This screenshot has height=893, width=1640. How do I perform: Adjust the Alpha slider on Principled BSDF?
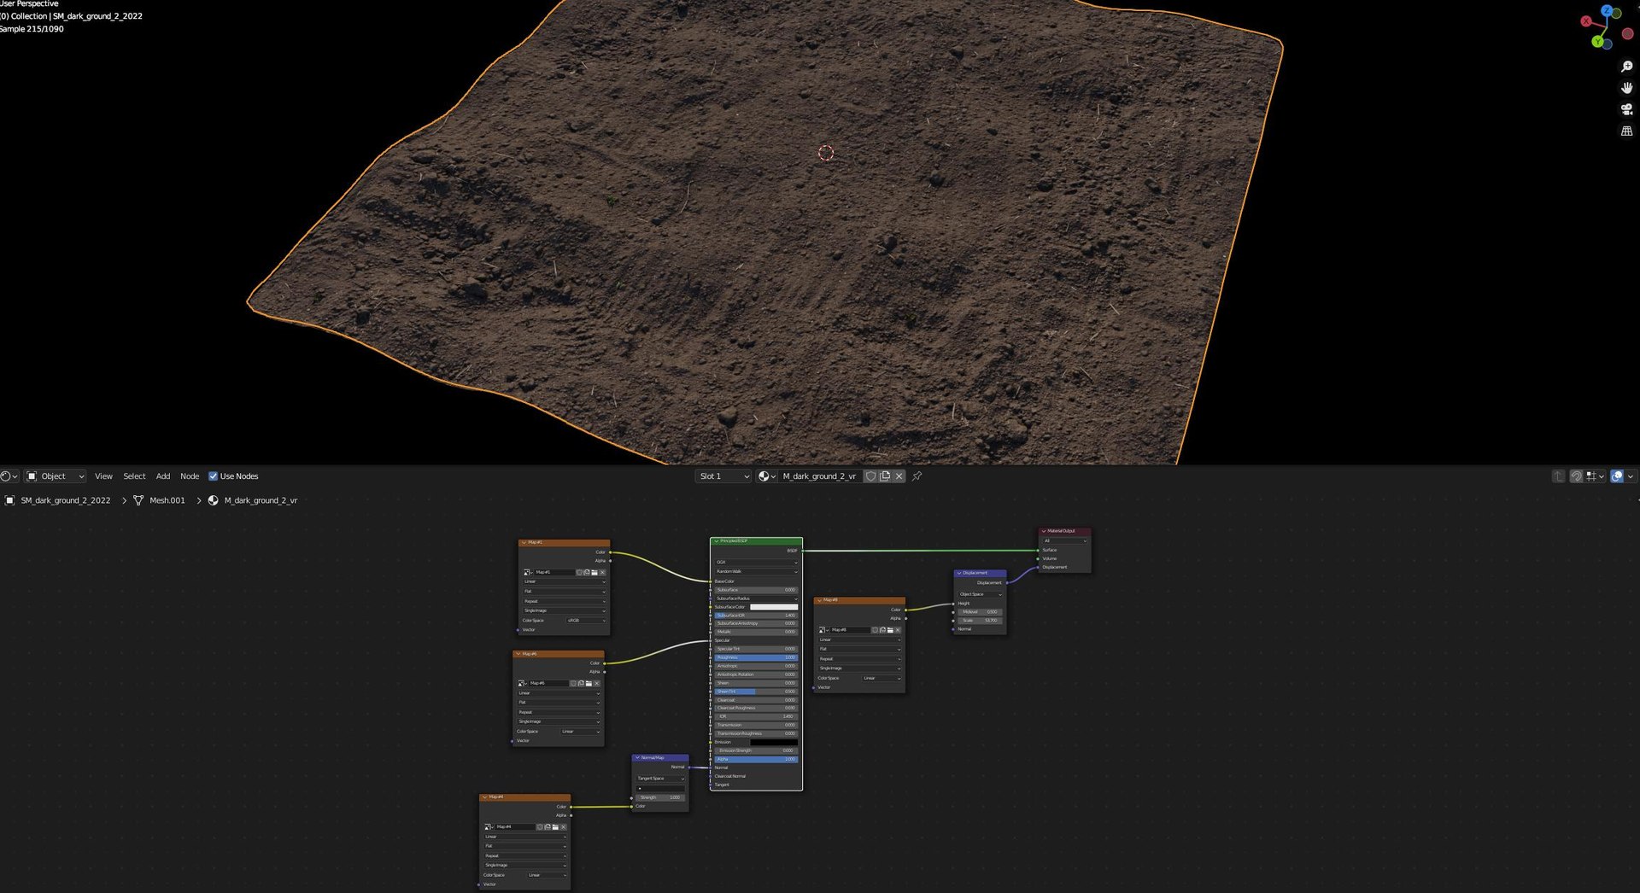tap(756, 759)
